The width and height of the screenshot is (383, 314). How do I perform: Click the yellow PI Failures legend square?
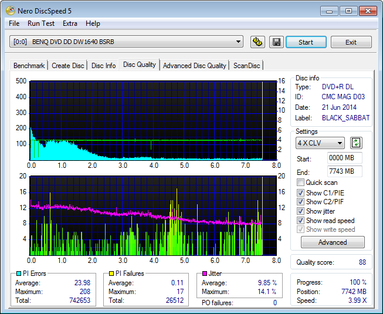click(111, 274)
